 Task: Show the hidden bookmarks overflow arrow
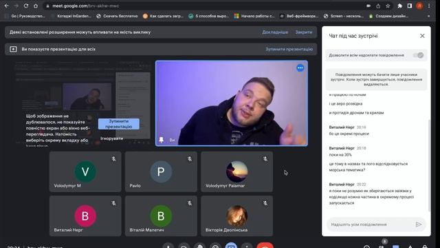428,16
